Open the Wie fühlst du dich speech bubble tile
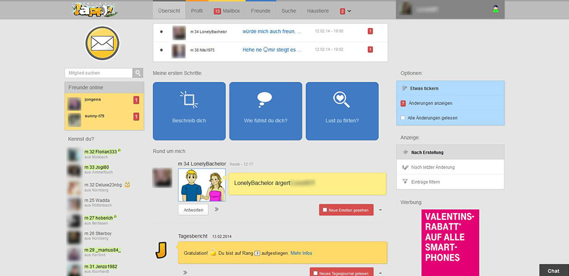Viewport: 569px width, 276px height. [265, 111]
